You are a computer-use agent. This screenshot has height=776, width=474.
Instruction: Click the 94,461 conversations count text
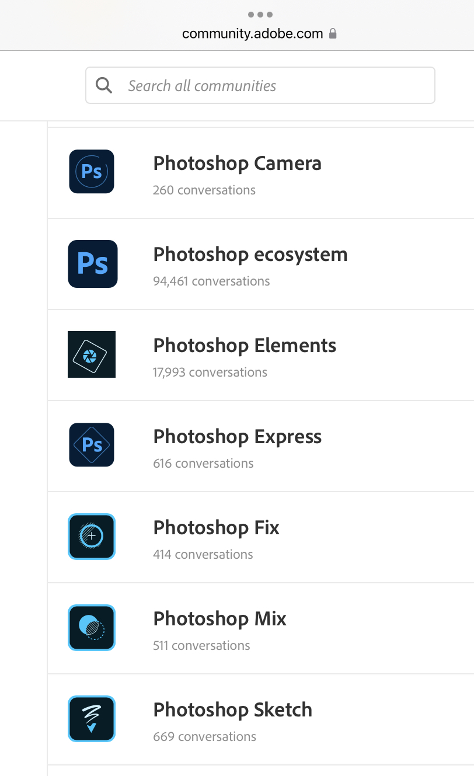(x=211, y=281)
